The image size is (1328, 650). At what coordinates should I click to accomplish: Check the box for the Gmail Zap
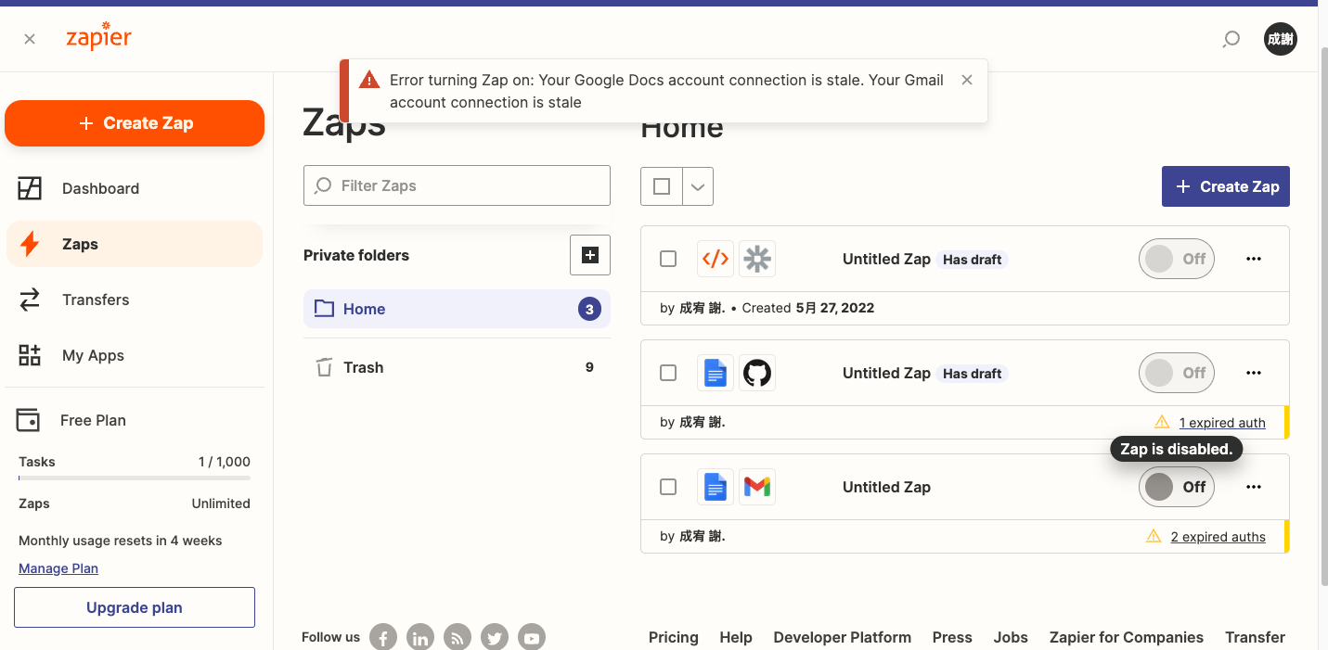click(668, 487)
